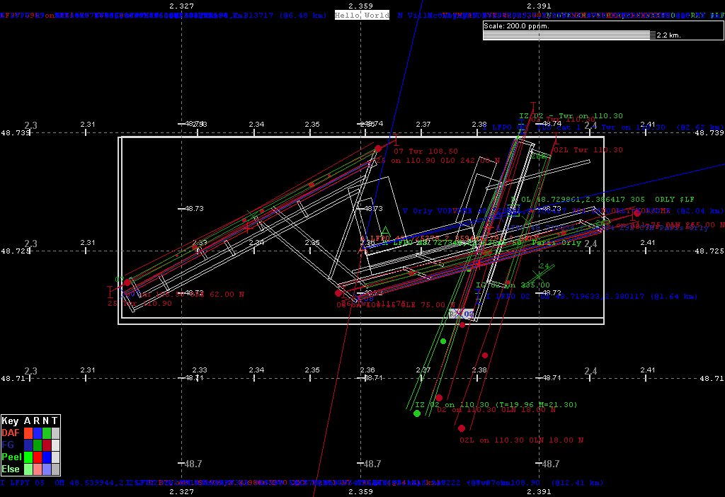The height and width of the screenshot is (497, 725).
Task: Click the highlighted RX 08 label box
Action: [462, 314]
